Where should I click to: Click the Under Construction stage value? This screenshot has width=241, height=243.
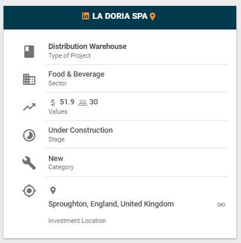[81, 130]
